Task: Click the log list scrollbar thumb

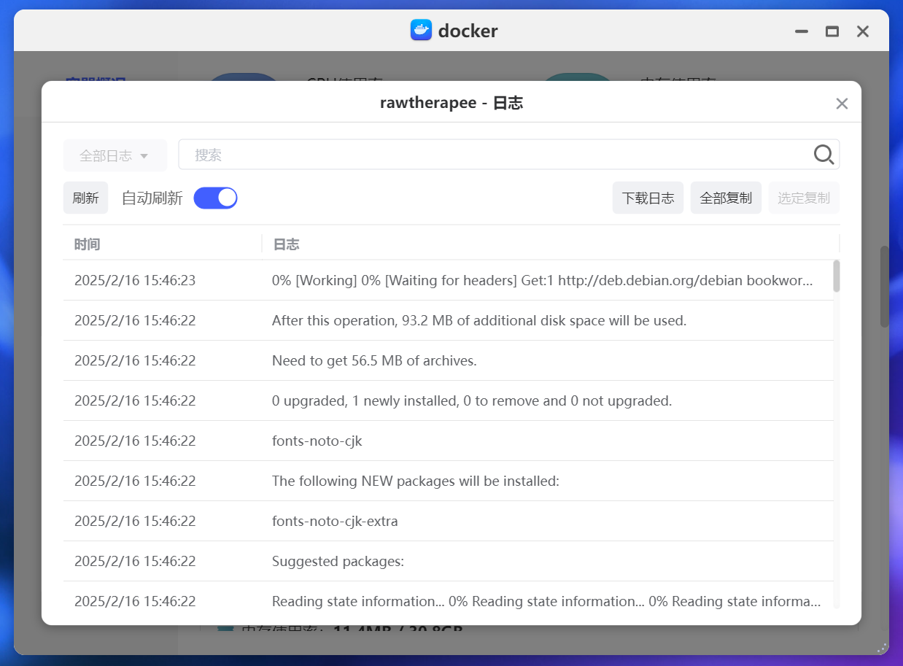Action: (837, 276)
